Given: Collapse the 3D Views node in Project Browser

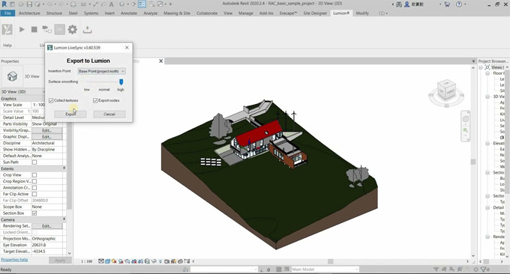Looking at the screenshot, I should (x=487, y=97).
